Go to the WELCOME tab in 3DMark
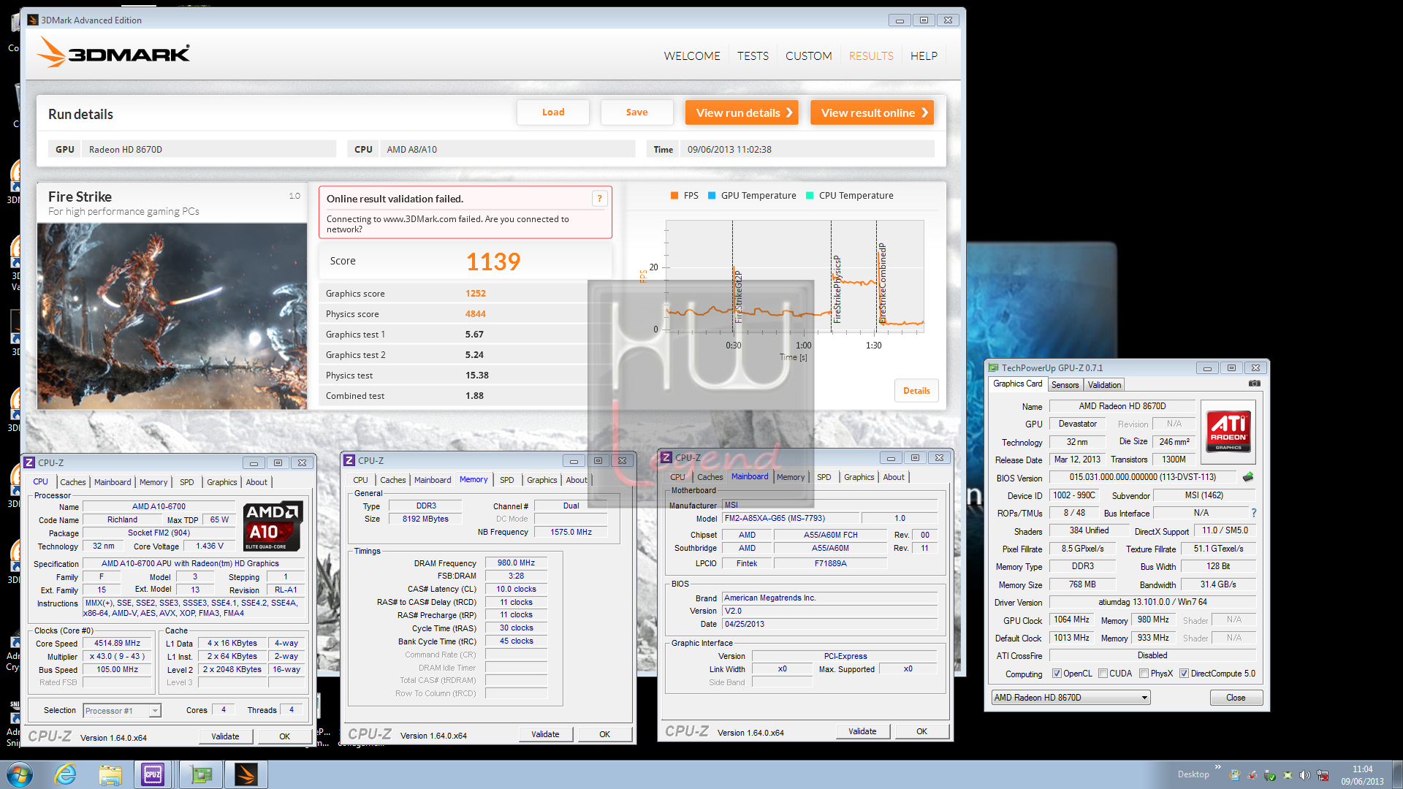The height and width of the screenshot is (789, 1403). 691,56
